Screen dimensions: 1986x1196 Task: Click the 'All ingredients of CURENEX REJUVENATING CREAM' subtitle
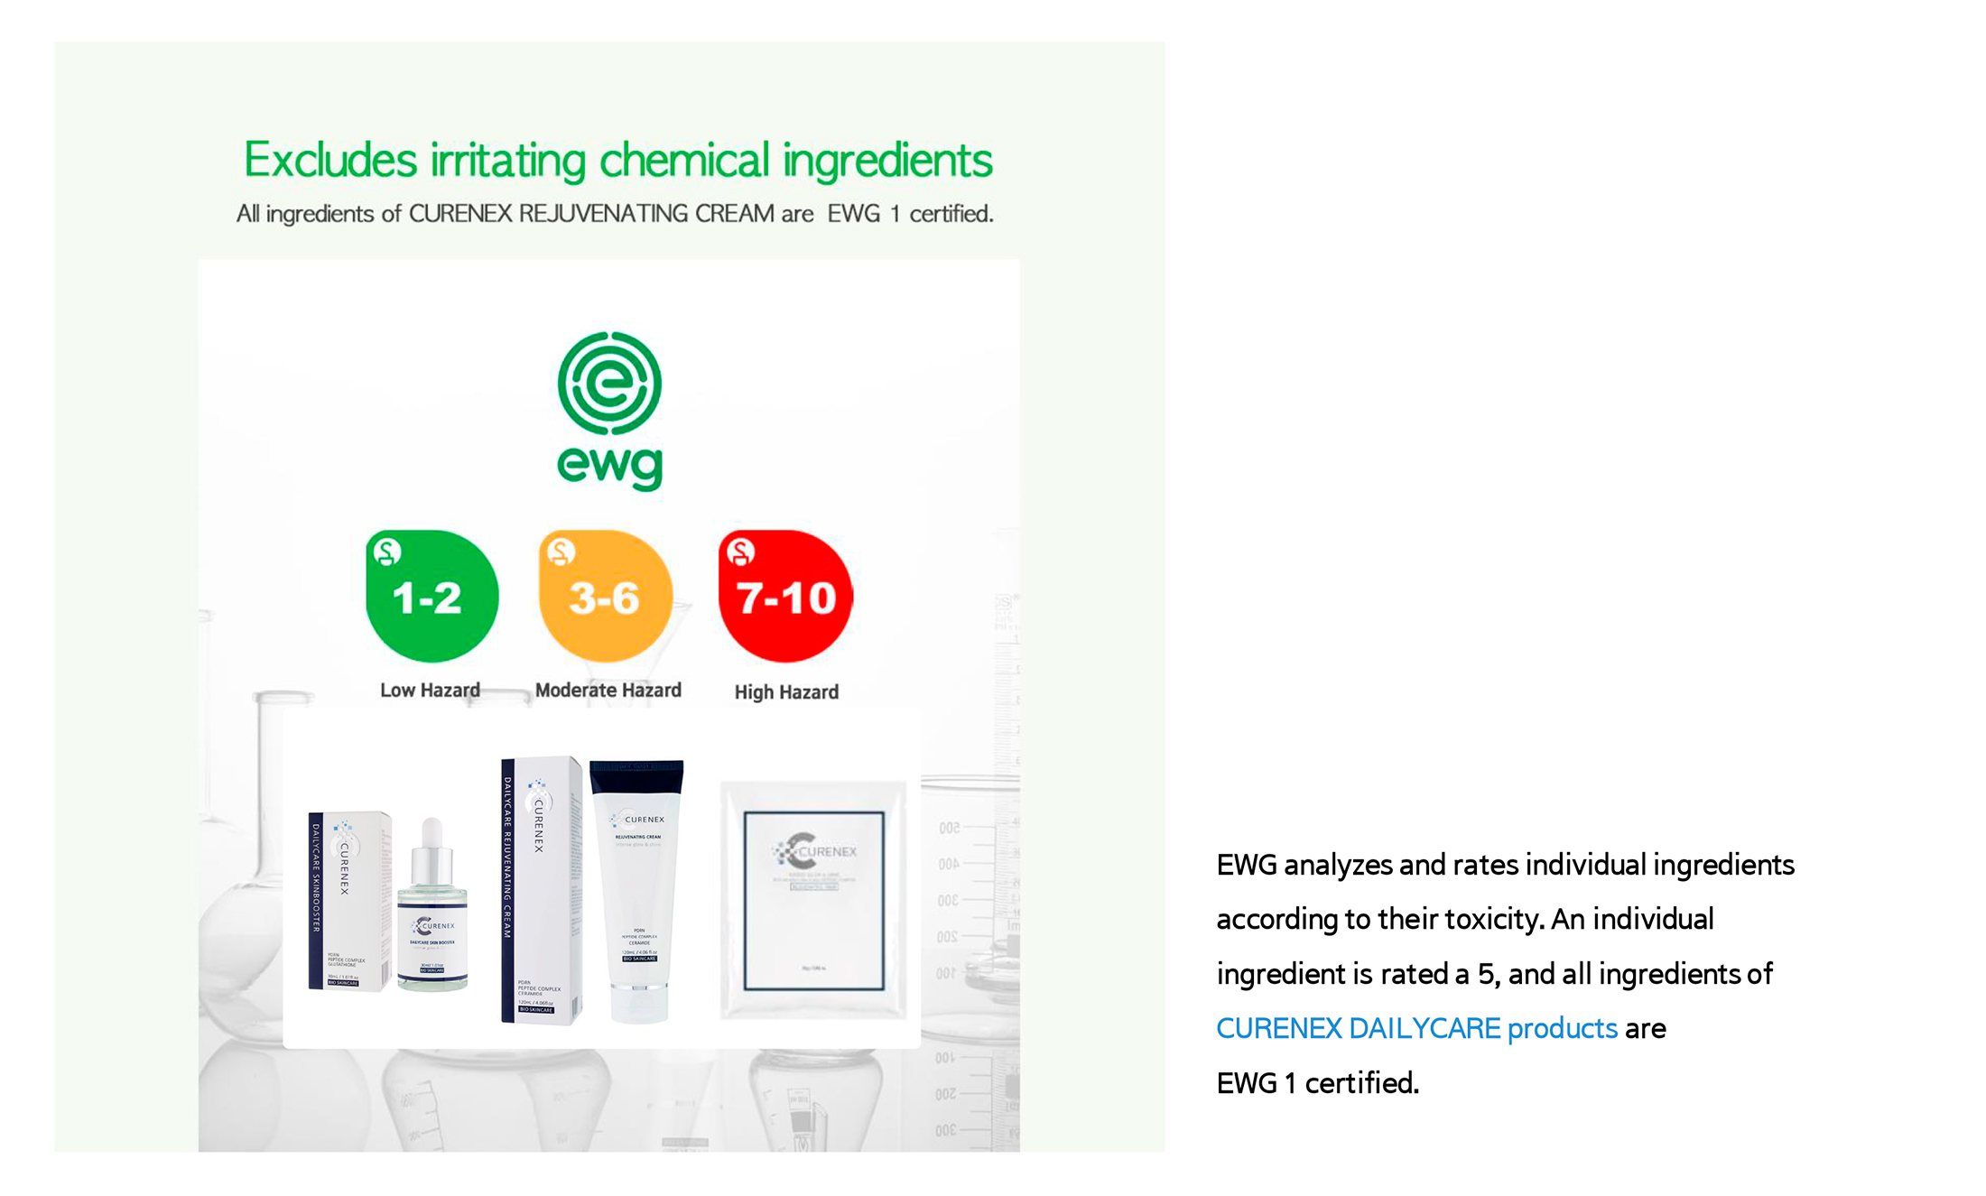point(614,214)
